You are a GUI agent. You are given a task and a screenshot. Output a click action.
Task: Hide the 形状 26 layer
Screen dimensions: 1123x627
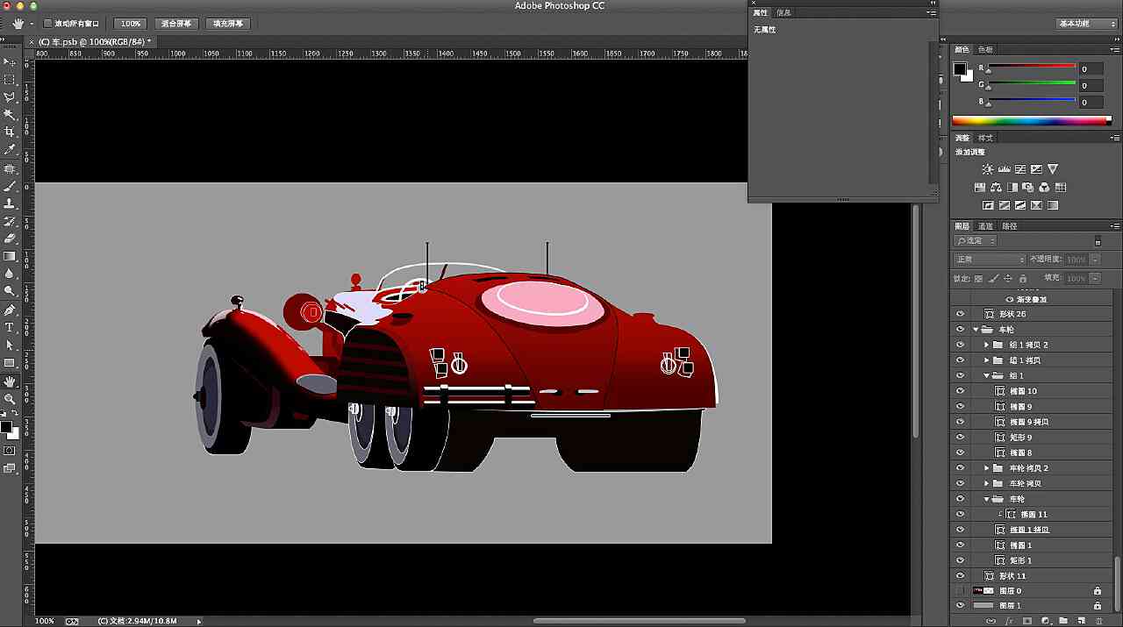960,314
